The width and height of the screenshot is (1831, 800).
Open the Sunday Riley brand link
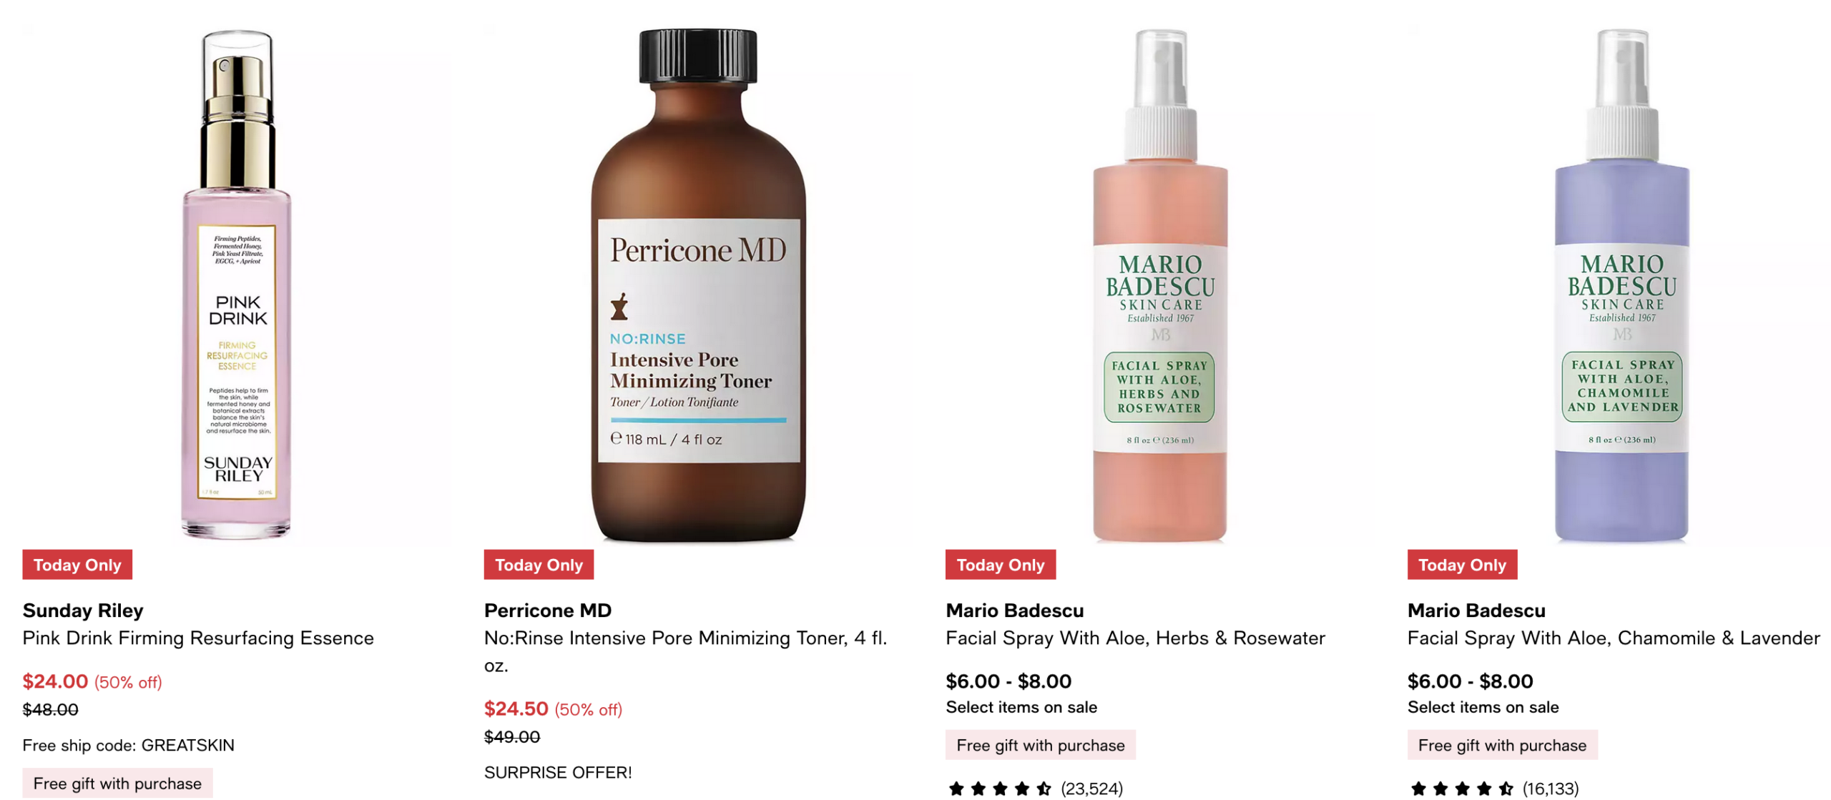[83, 611]
